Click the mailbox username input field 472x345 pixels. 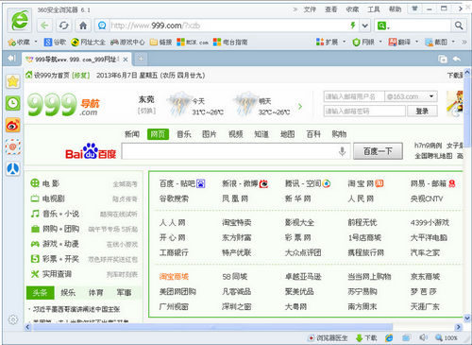point(354,96)
